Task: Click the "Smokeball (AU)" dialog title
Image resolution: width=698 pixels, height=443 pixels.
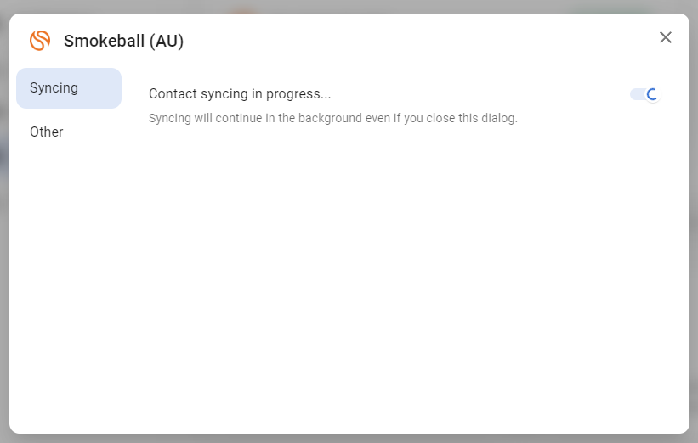Action: [x=123, y=41]
